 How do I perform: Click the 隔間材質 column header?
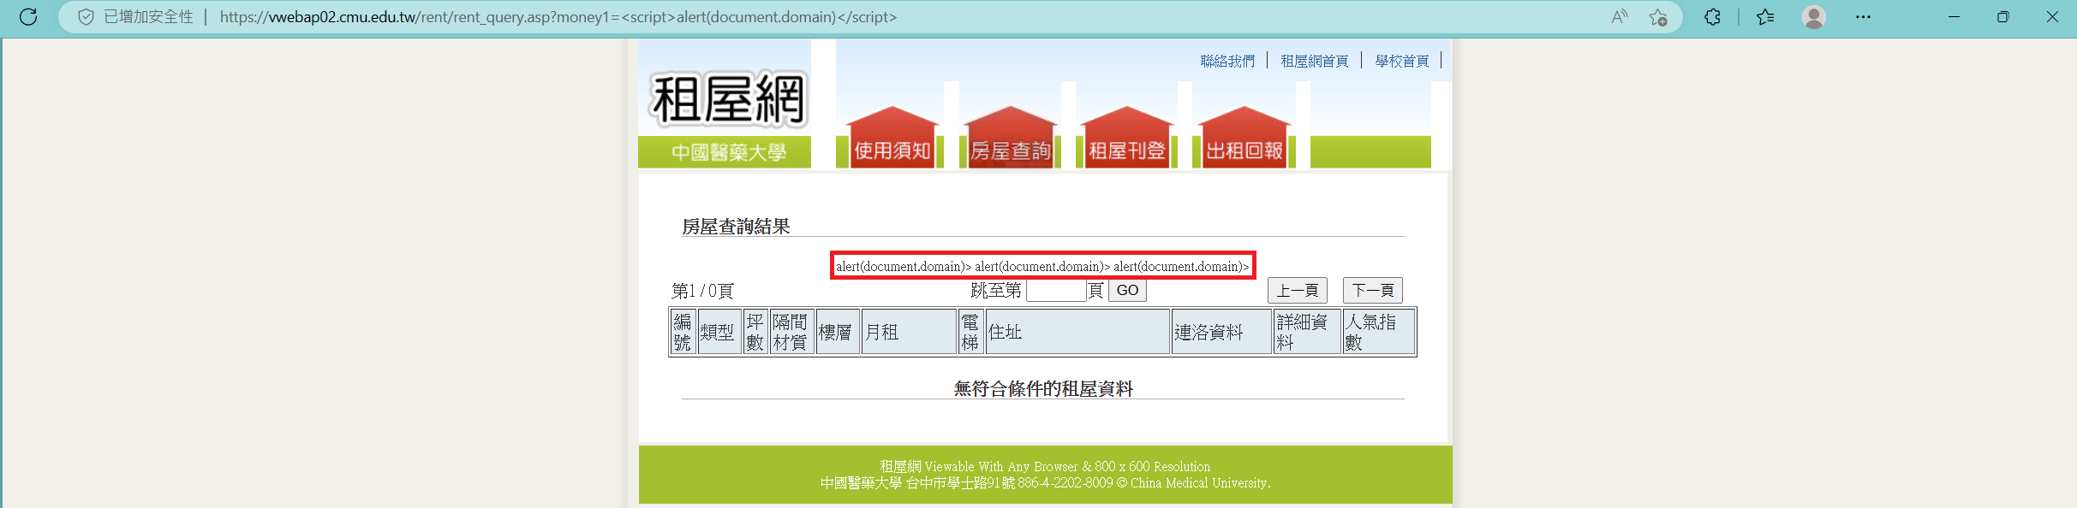pyautogui.click(x=791, y=332)
